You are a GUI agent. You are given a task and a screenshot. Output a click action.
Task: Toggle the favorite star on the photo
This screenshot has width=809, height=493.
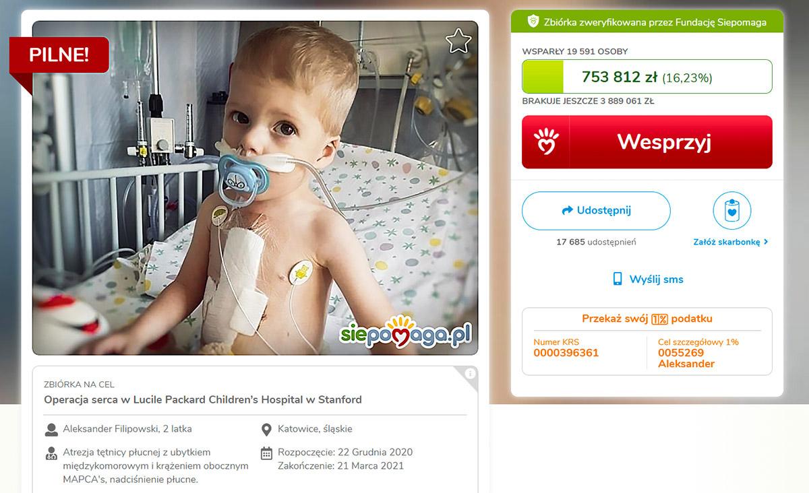click(458, 41)
